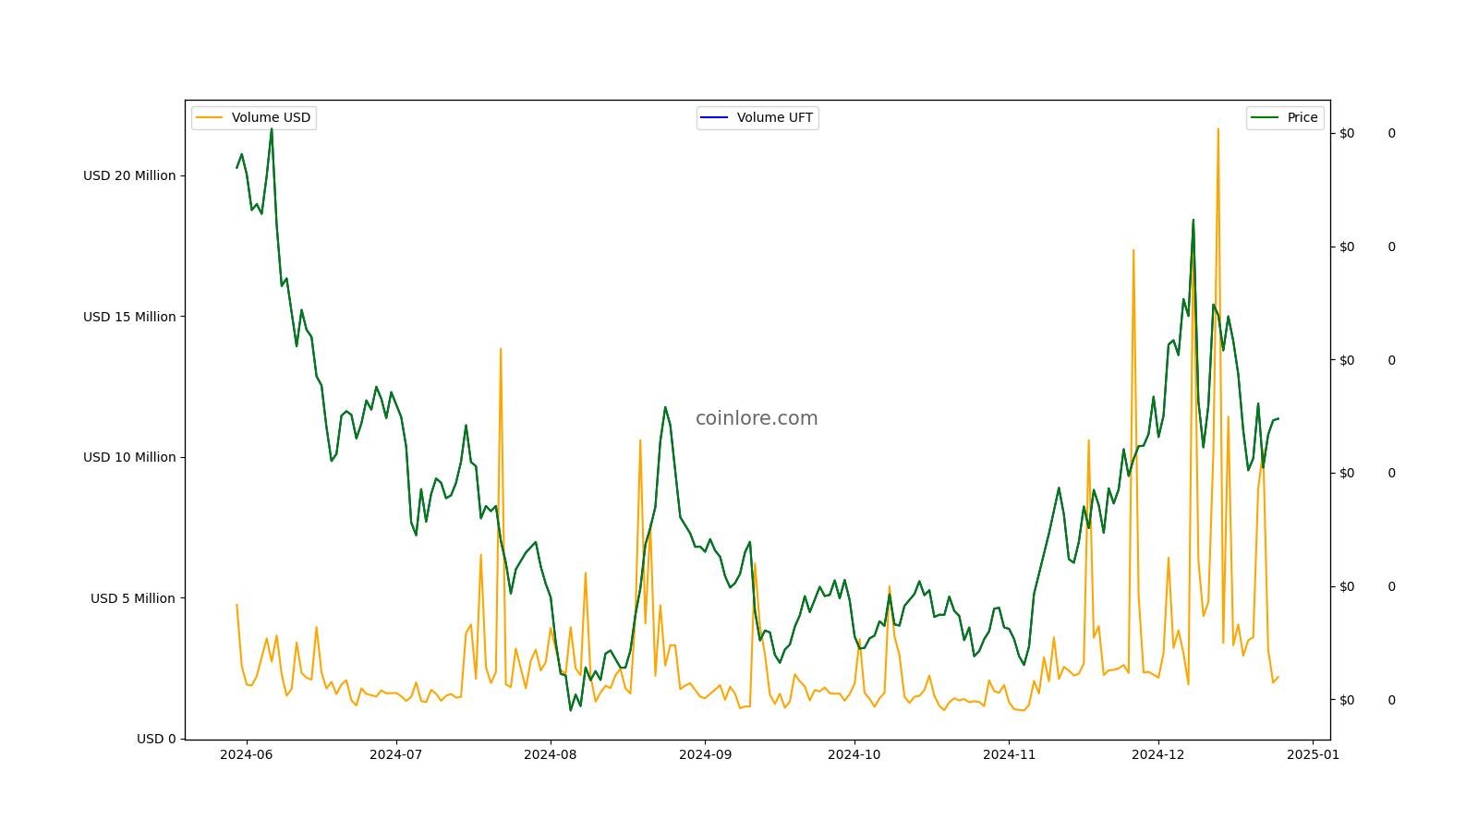Click the 2024-09 date tick label
Viewport: 1478px width, 831px height.
[706, 754]
